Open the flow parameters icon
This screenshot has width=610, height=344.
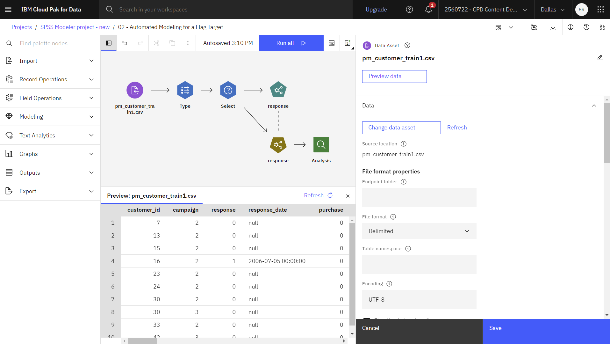point(534,27)
